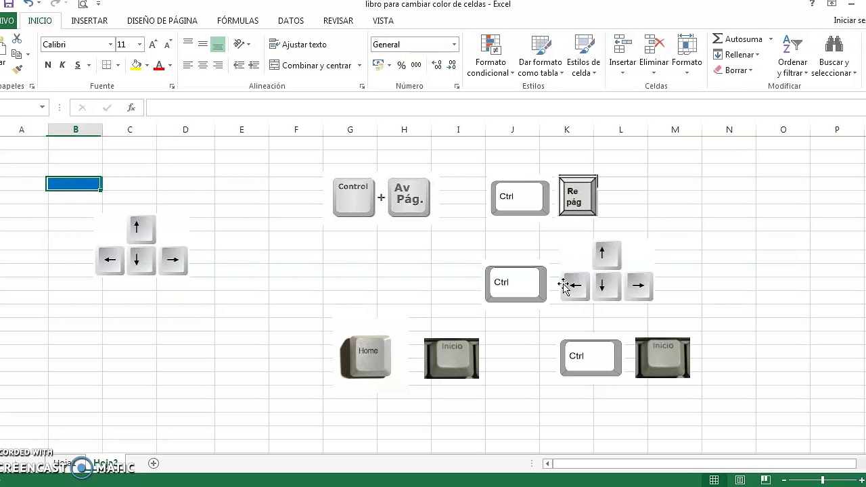The height and width of the screenshot is (487, 866).
Task: Toggle italic formatting (K)
Action: 62,65
